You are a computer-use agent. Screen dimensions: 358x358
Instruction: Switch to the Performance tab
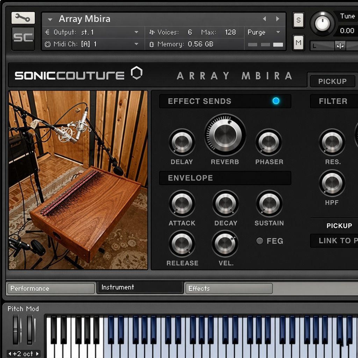pos(51,288)
